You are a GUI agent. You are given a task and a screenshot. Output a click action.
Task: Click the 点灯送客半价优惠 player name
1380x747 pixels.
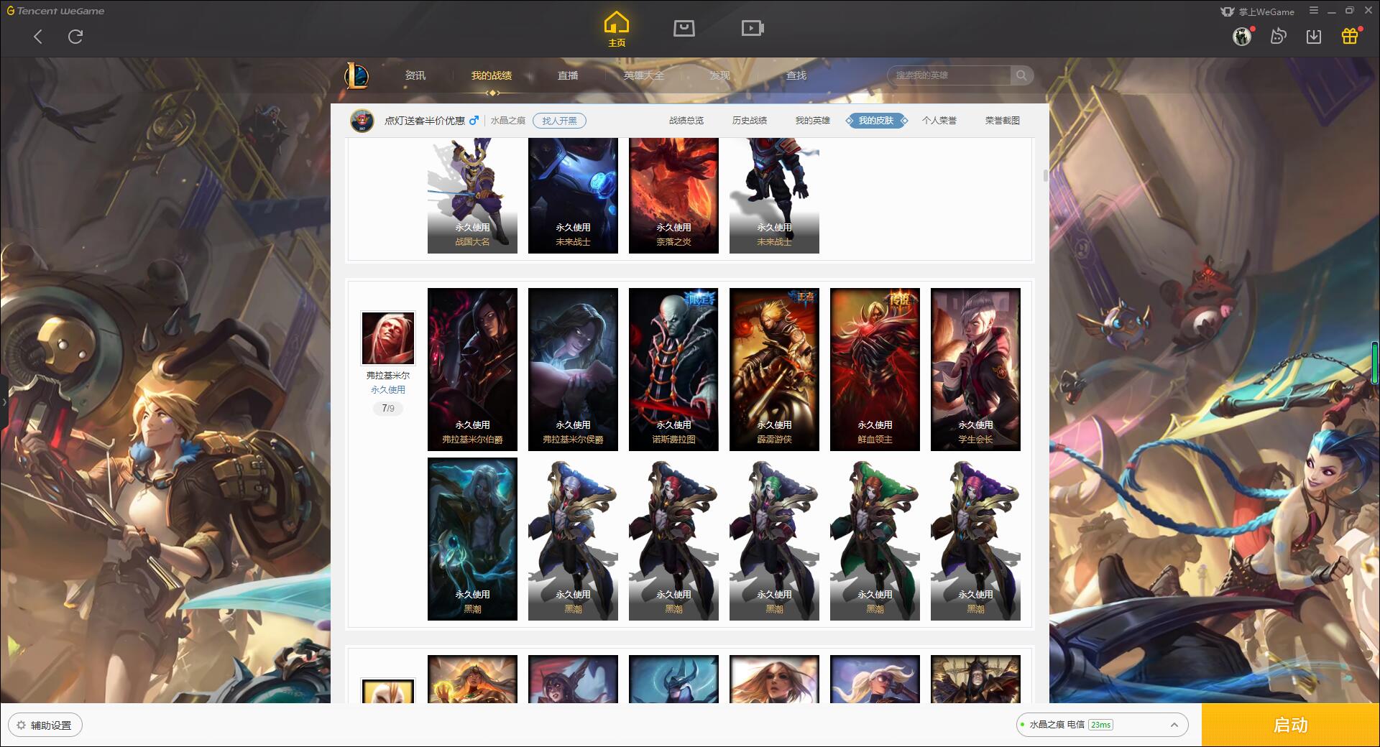(425, 121)
